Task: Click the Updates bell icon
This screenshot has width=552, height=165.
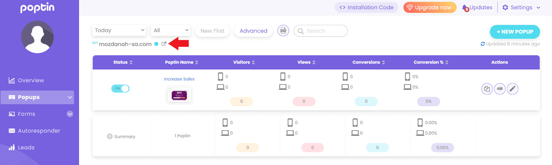Action: point(465,8)
